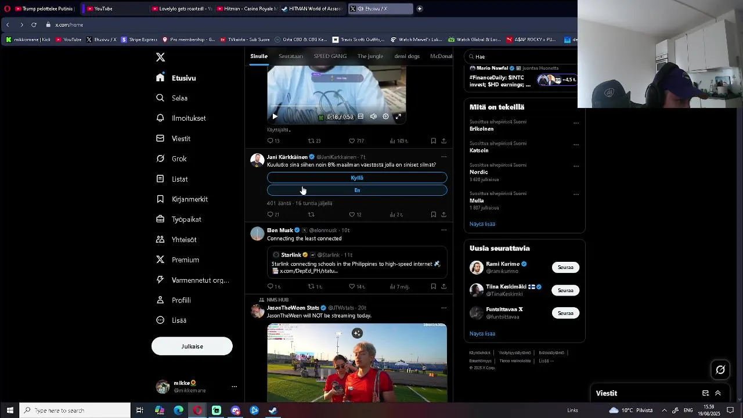Expand the Viestit messages drawer
The height and width of the screenshot is (418, 743).
tap(718, 393)
